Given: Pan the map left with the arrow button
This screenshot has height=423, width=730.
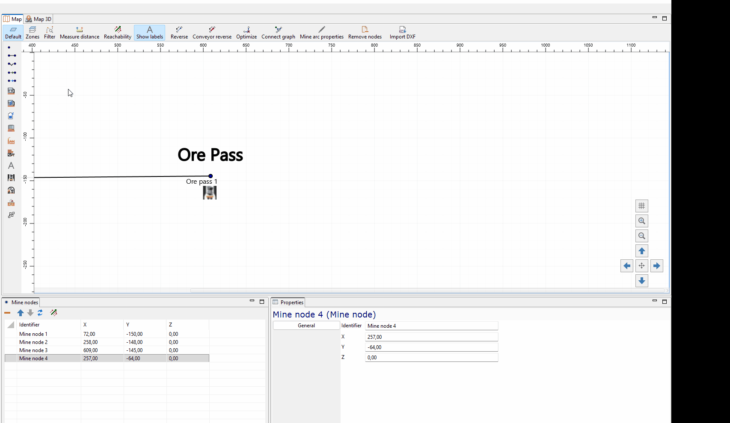Looking at the screenshot, I should (x=627, y=266).
